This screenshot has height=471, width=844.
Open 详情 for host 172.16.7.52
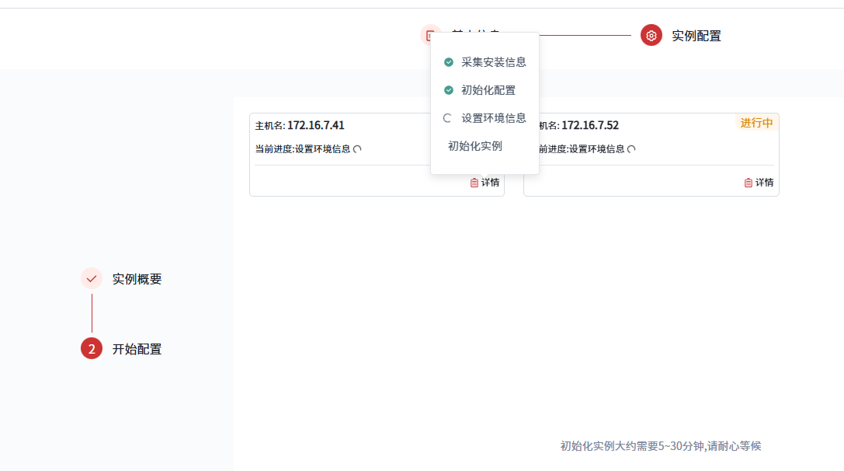759,183
